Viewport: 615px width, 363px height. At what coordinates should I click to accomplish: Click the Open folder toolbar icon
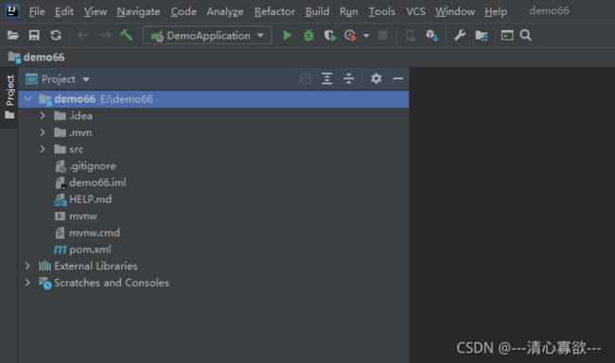(13, 36)
